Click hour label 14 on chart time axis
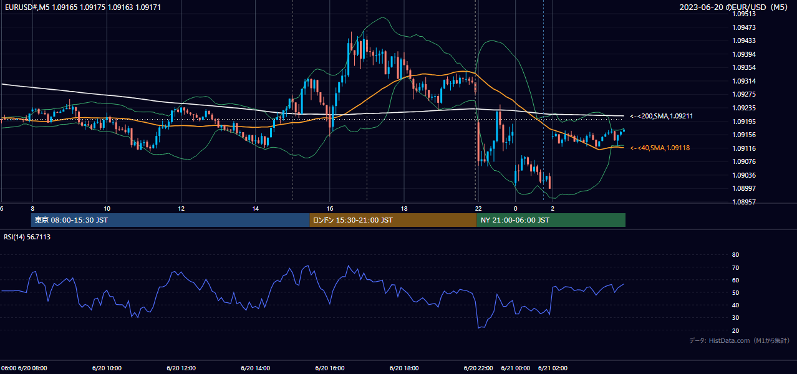 pyautogui.click(x=256, y=208)
